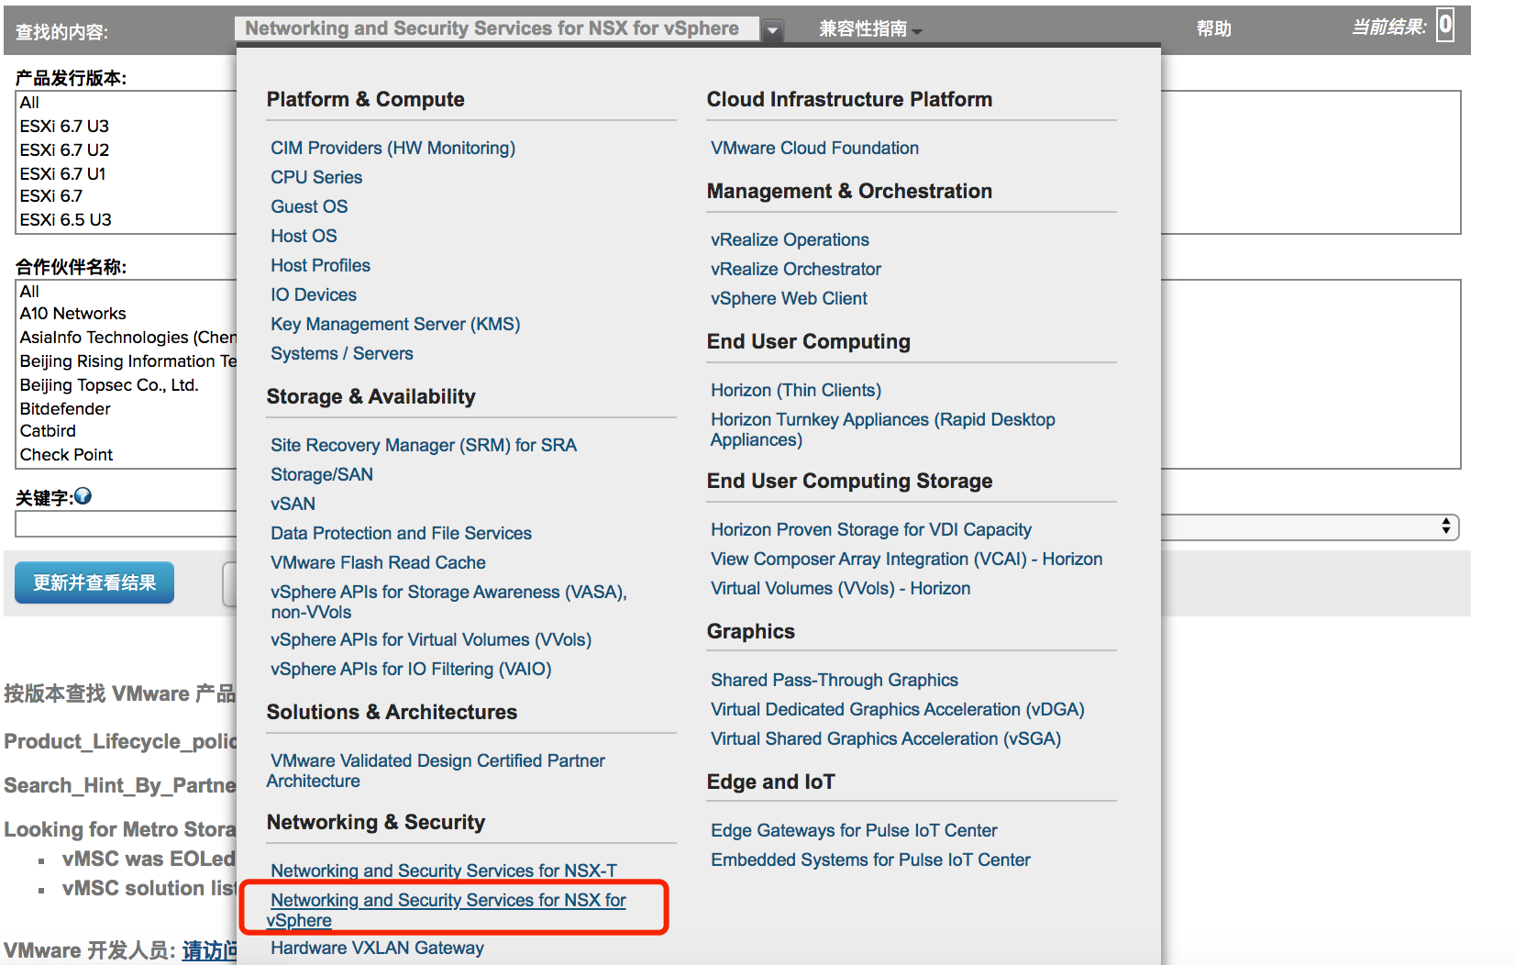Image resolution: width=1515 pixels, height=965 pixels.
Task: Open Systems / Servers link
Action: click(342, 353)
